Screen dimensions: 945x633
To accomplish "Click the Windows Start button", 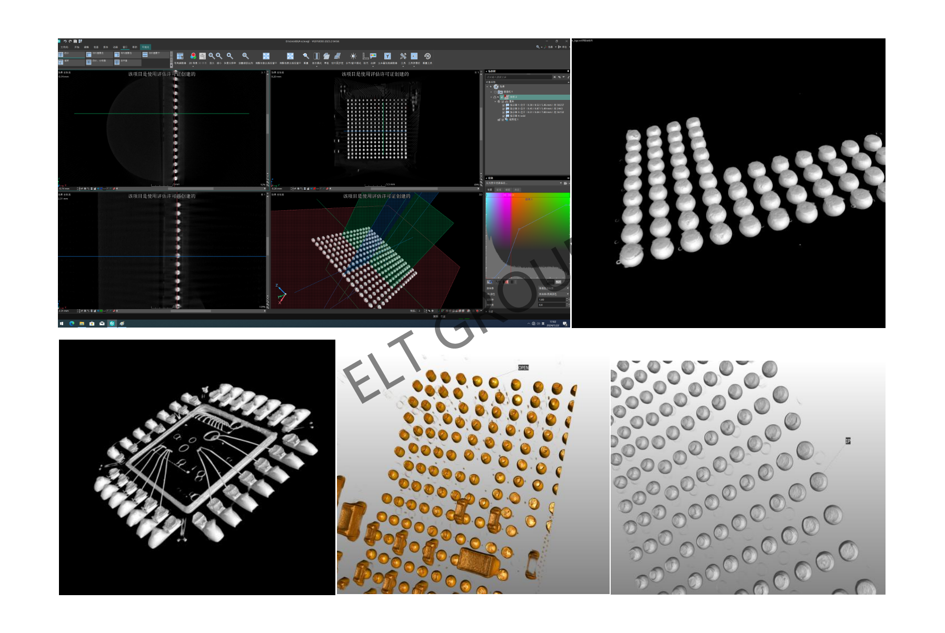I will point(62,323).
